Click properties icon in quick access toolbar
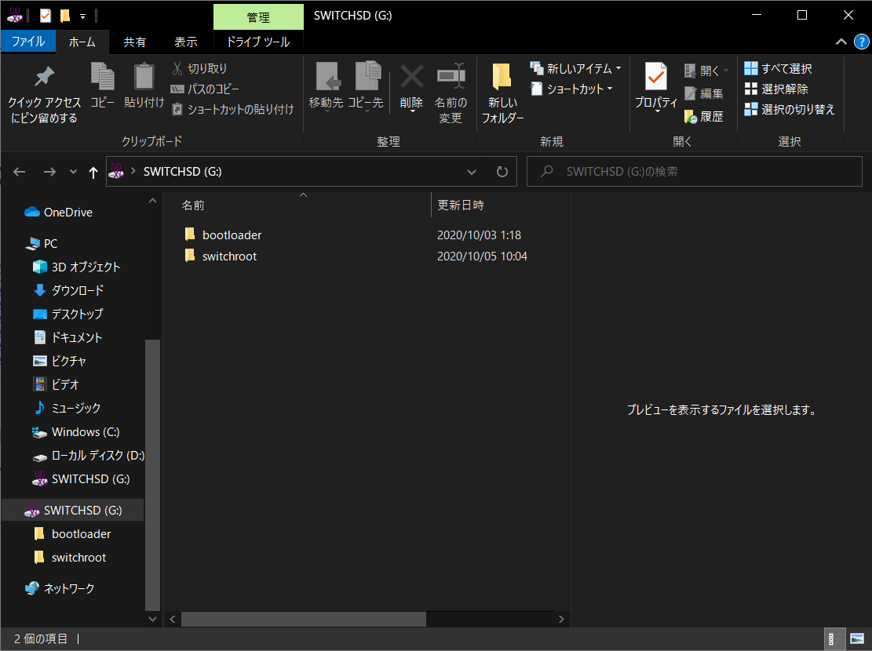The image size is (872, 651). coord(46,16)
